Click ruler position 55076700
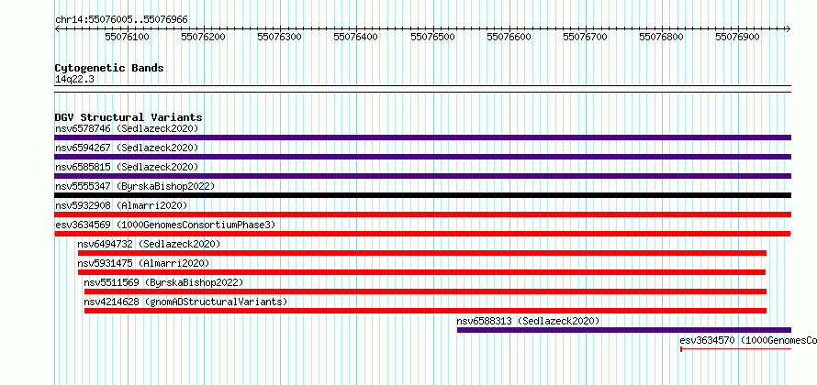The image size is (817, 385). coord(586,37)
